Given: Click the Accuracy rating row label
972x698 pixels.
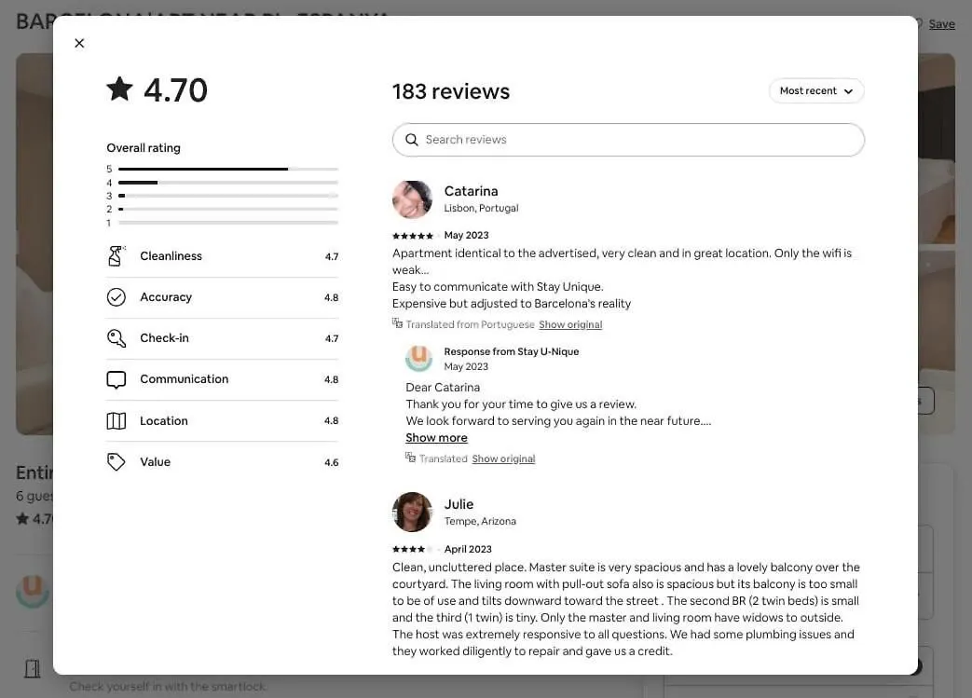Looking at the screenshot, I should 166,297.
